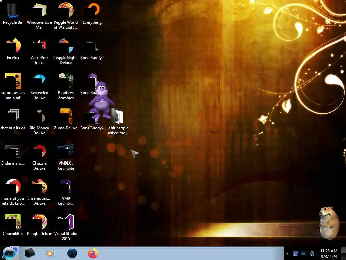Launch Windows Live Mail from desktop
The image size is (346, 260).
coord(39,16)
